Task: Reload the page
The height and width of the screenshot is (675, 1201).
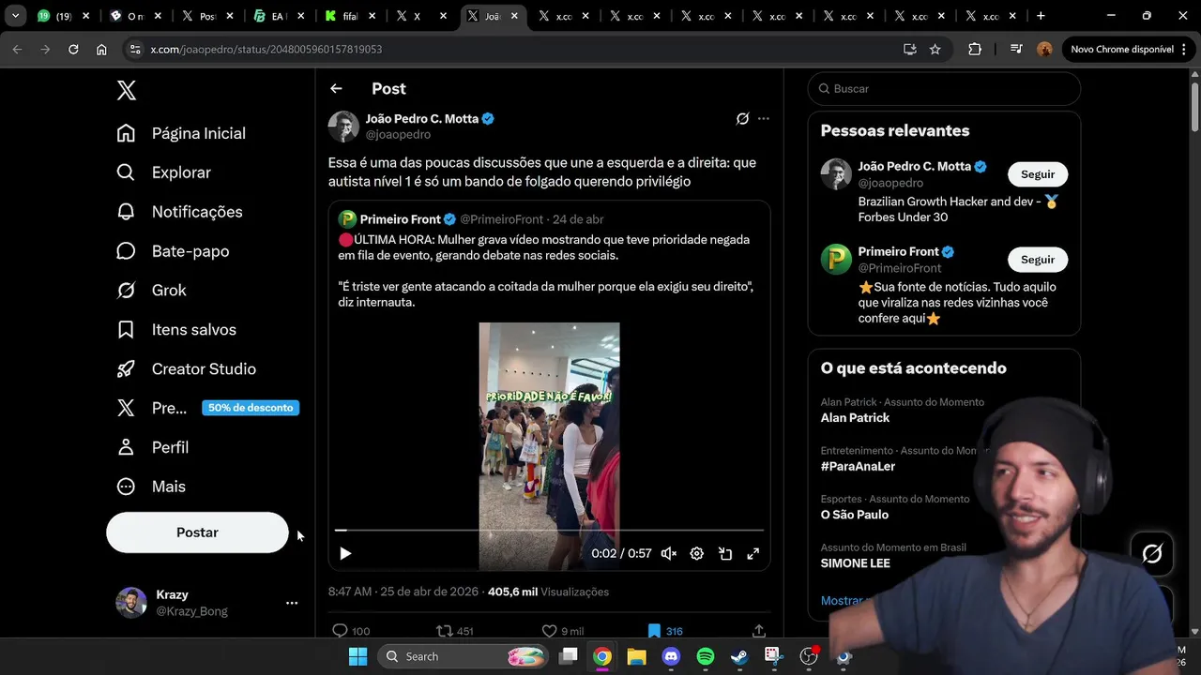Action: 73,50
